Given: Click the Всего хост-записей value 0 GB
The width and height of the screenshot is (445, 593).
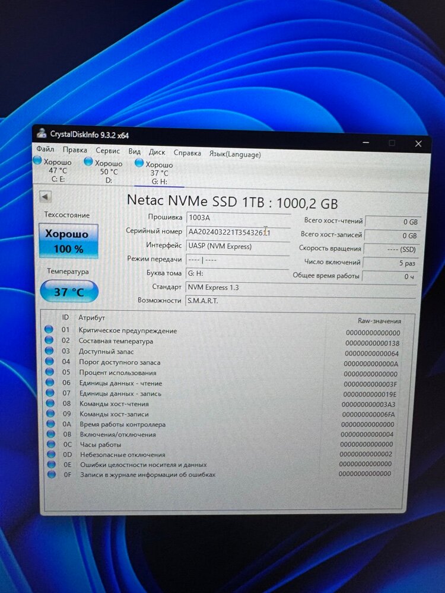Looking at the screenshot, I should 392,235.
